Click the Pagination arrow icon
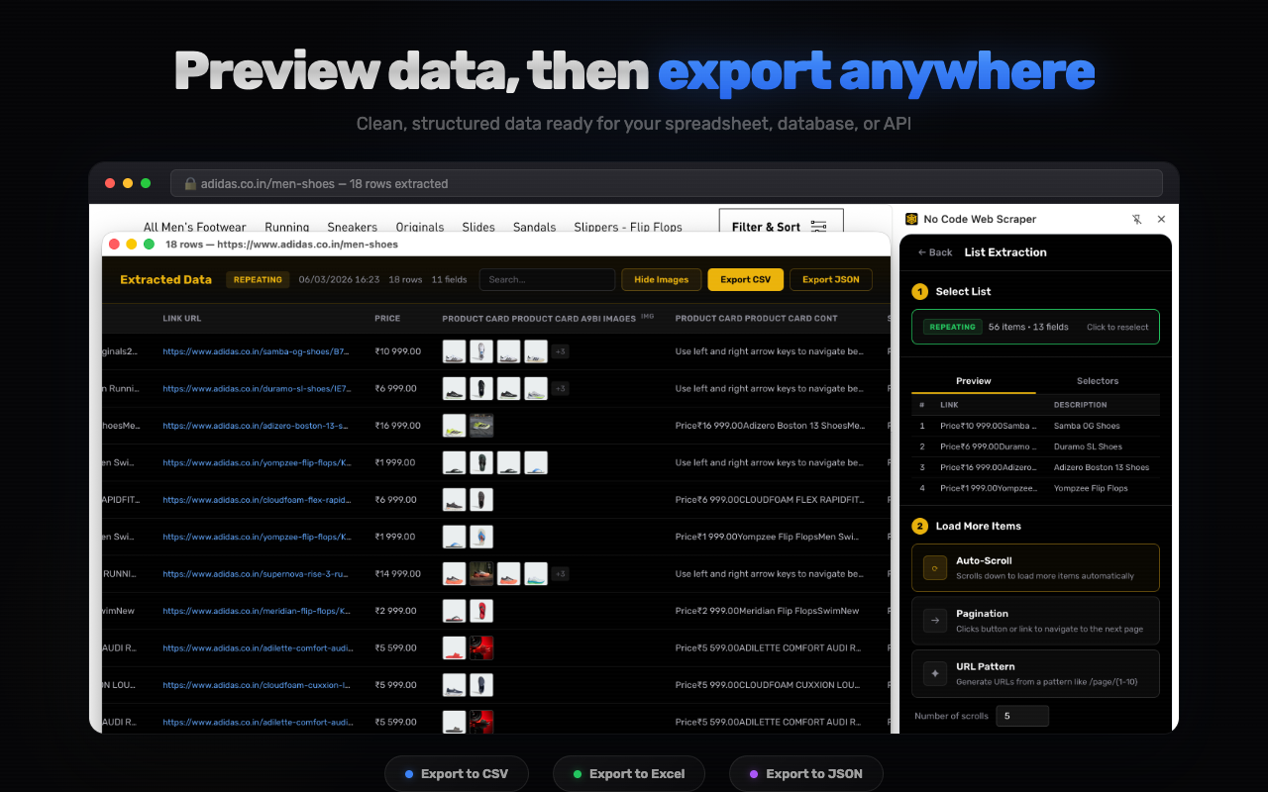Screen dimensions: 1268x792 (935, 621)
